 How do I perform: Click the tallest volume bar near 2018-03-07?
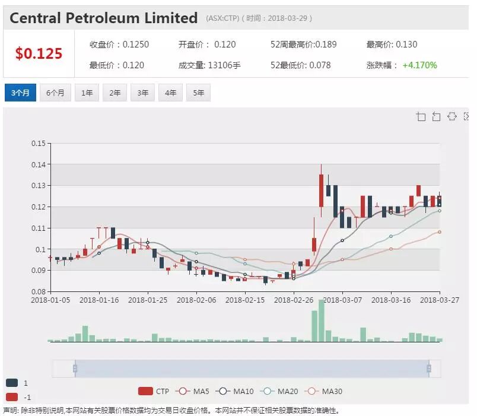pyautogui.click(x=321, y=320)
